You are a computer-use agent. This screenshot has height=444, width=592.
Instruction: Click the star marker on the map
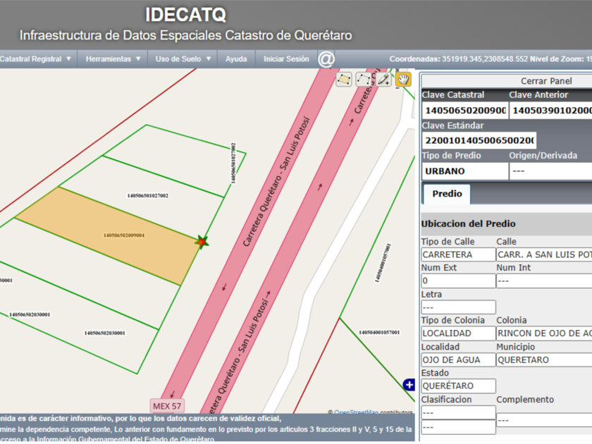(202, 242)
